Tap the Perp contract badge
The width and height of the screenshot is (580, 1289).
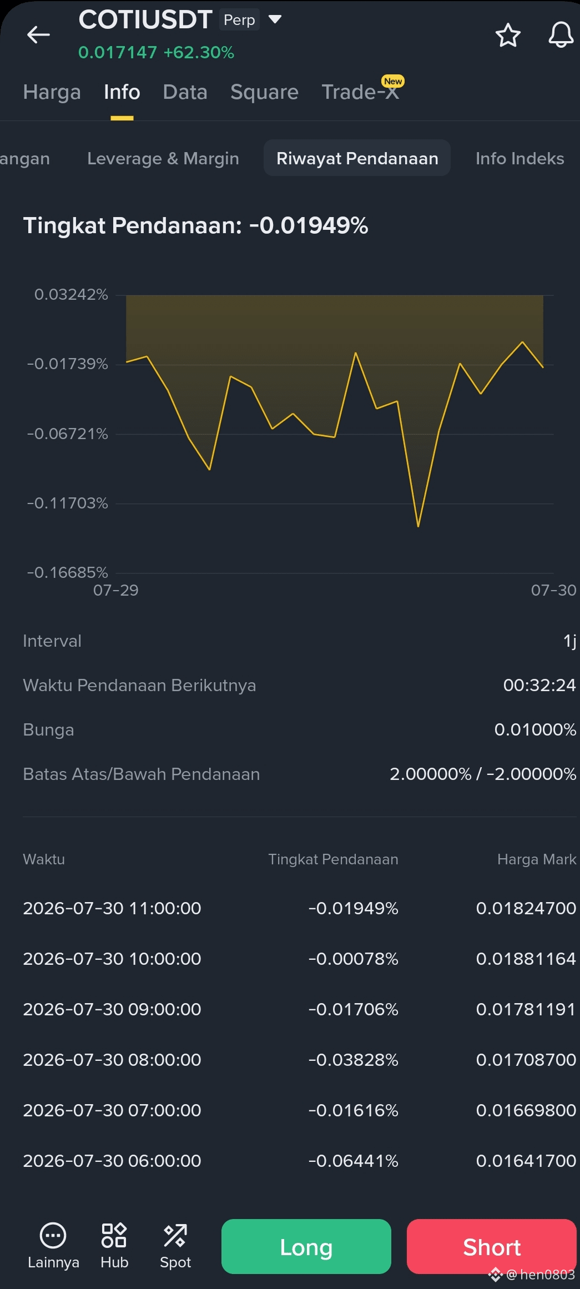[x=239, y=20]
